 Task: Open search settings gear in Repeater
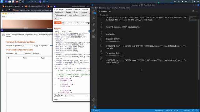tap(58, 96)
